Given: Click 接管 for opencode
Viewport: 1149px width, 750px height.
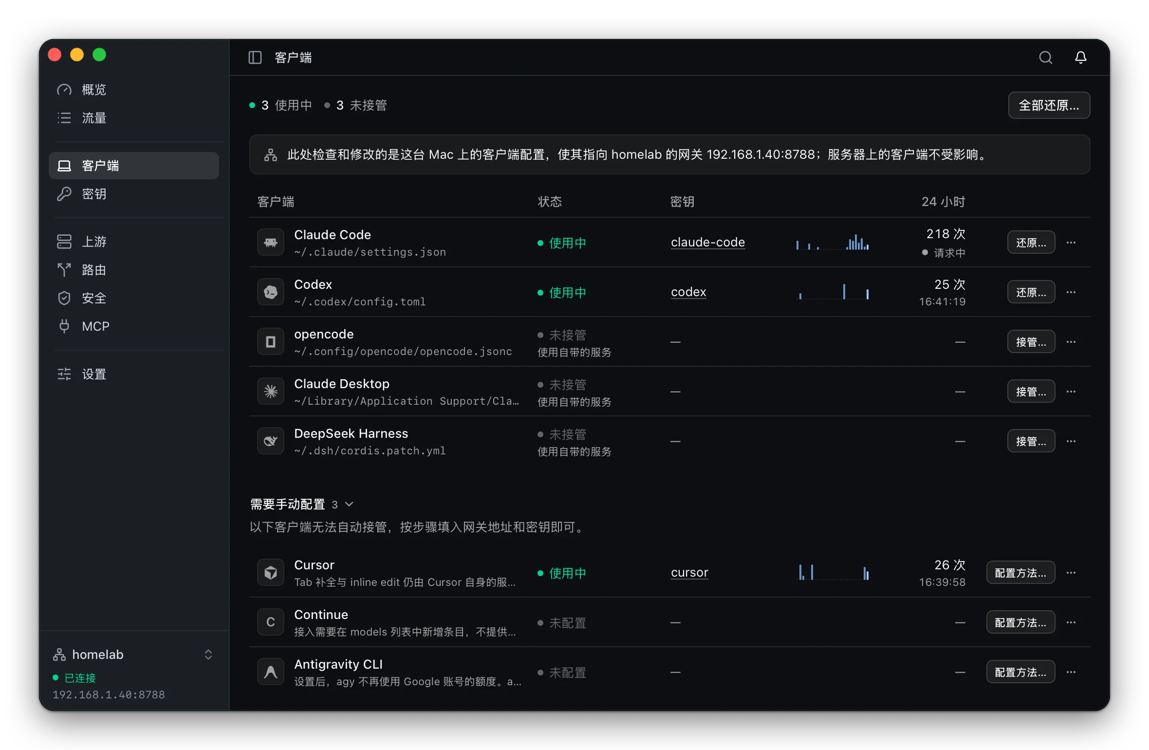Looking at the screenshot, I should pyautogui.click(x=1031, y=341).
